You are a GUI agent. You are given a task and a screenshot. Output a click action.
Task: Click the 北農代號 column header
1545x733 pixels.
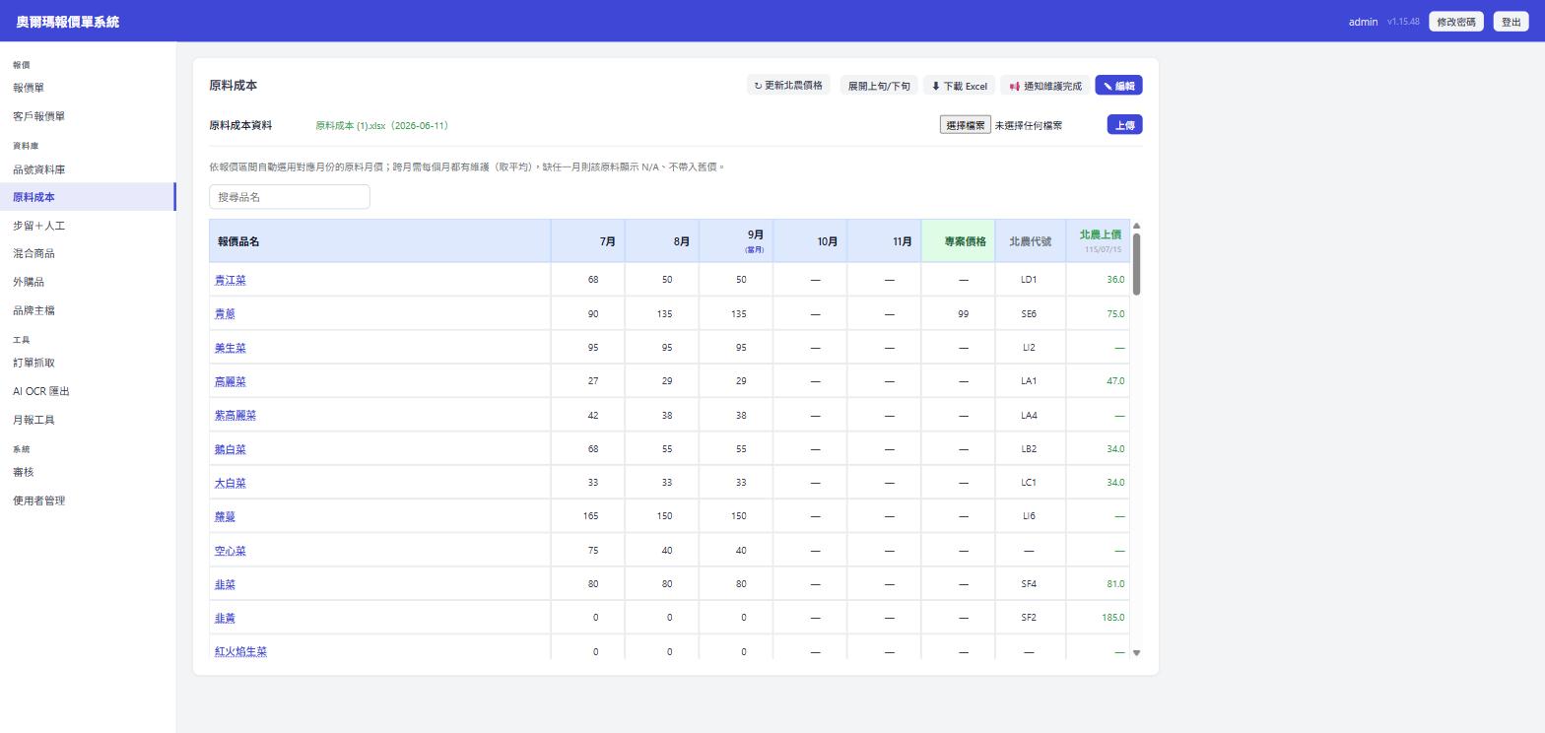(1031, 241)
